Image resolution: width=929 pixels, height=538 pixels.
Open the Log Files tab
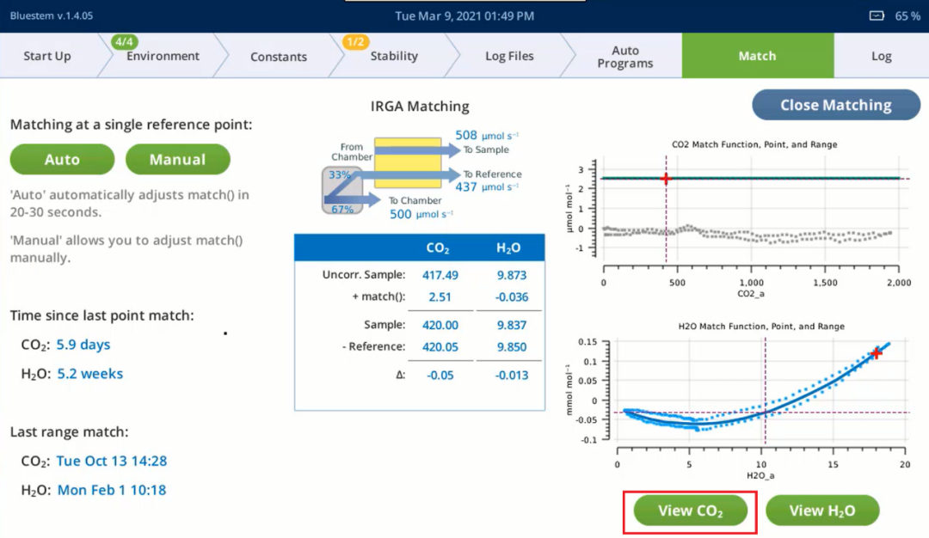tap(509, 57)
